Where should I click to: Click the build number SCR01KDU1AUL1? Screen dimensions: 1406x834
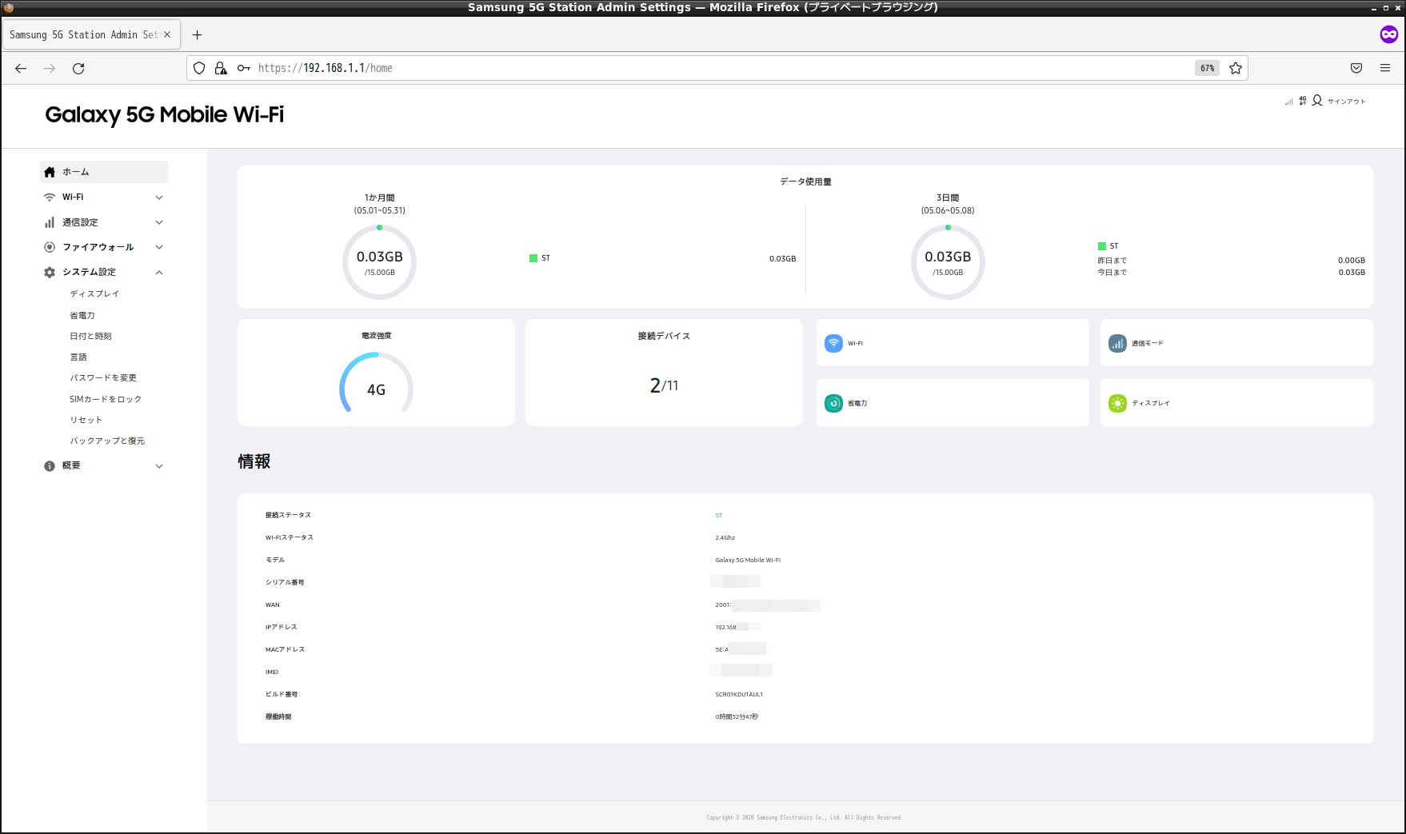(x=739, y=695)
